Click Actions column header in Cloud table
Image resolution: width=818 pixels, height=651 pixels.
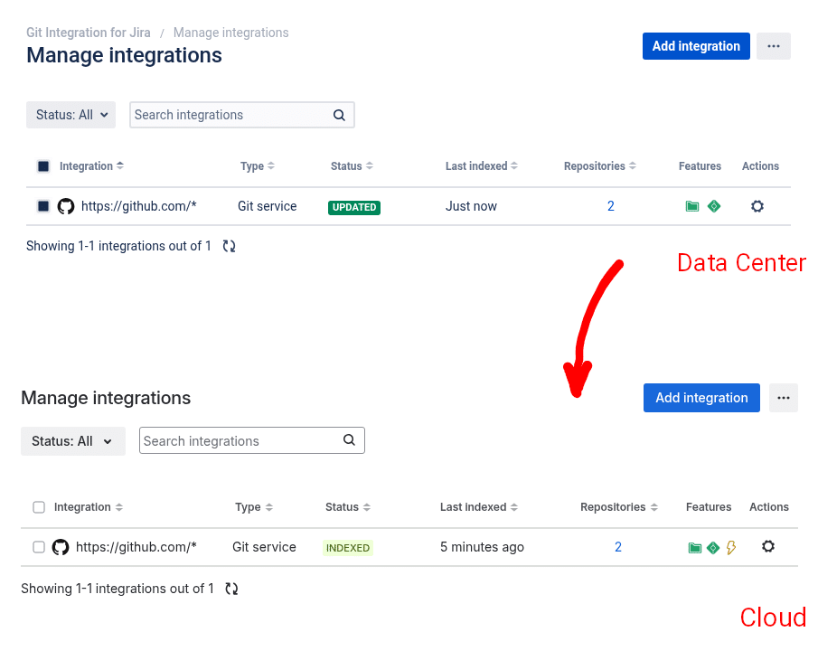click(769, 507)
